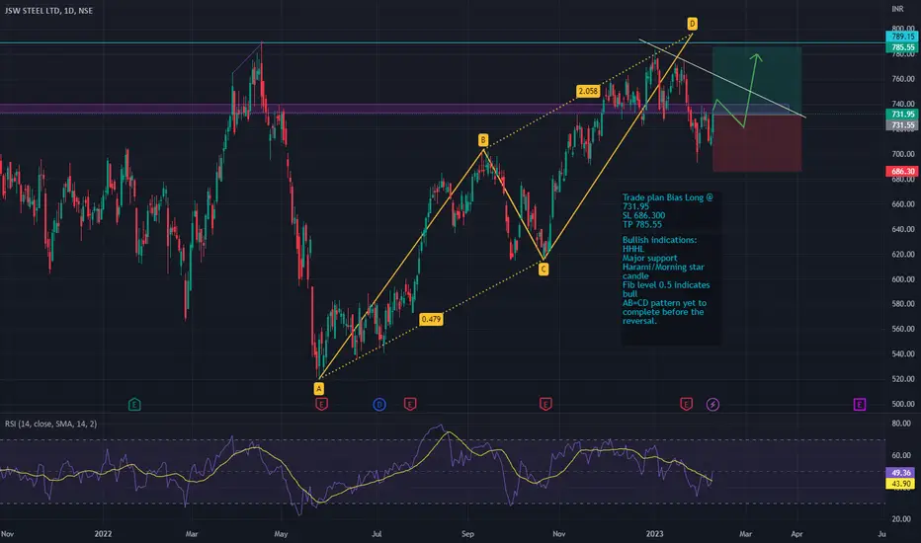Click the Sep label on the time axis
Viewport: 921px width, 543px height.
click(x=467, y=533)
